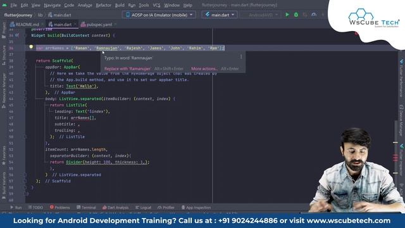Click "leading: Text('$index')" line

coord(82,111)
